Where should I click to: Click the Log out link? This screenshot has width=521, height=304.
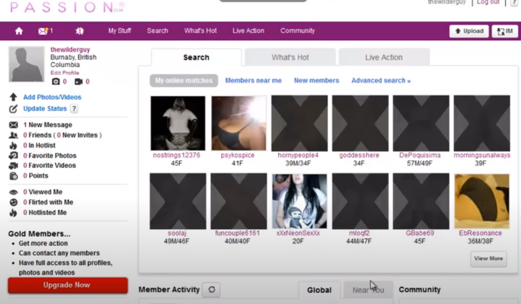488,3
